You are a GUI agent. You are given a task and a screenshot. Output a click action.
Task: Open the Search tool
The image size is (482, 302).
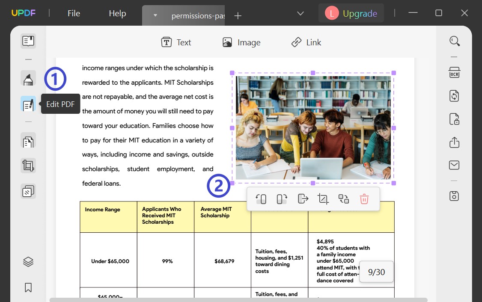click(454, 41)
